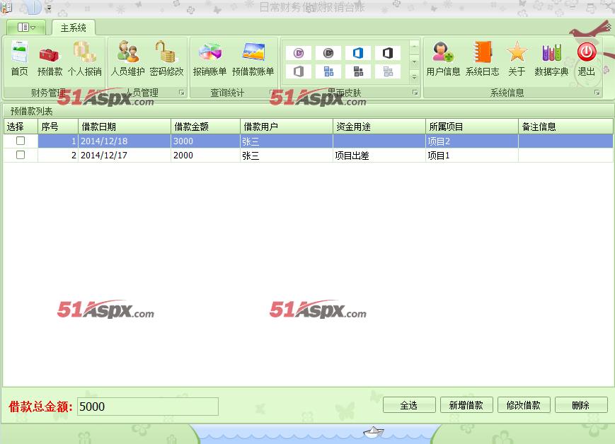Select the 项目1 project cell
The height and width of the screenshot is (444, 615).
(x=472, y=155)
